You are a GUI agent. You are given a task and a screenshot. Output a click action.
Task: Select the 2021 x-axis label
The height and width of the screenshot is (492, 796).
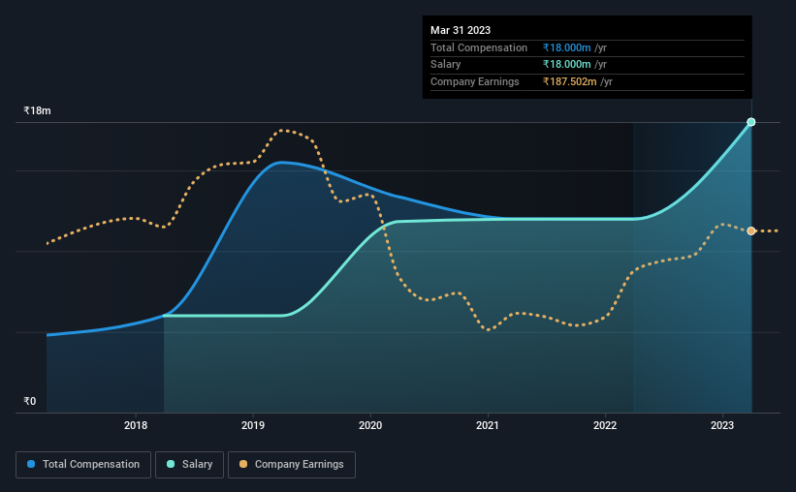pyautogui.click(x=488, y=425)
